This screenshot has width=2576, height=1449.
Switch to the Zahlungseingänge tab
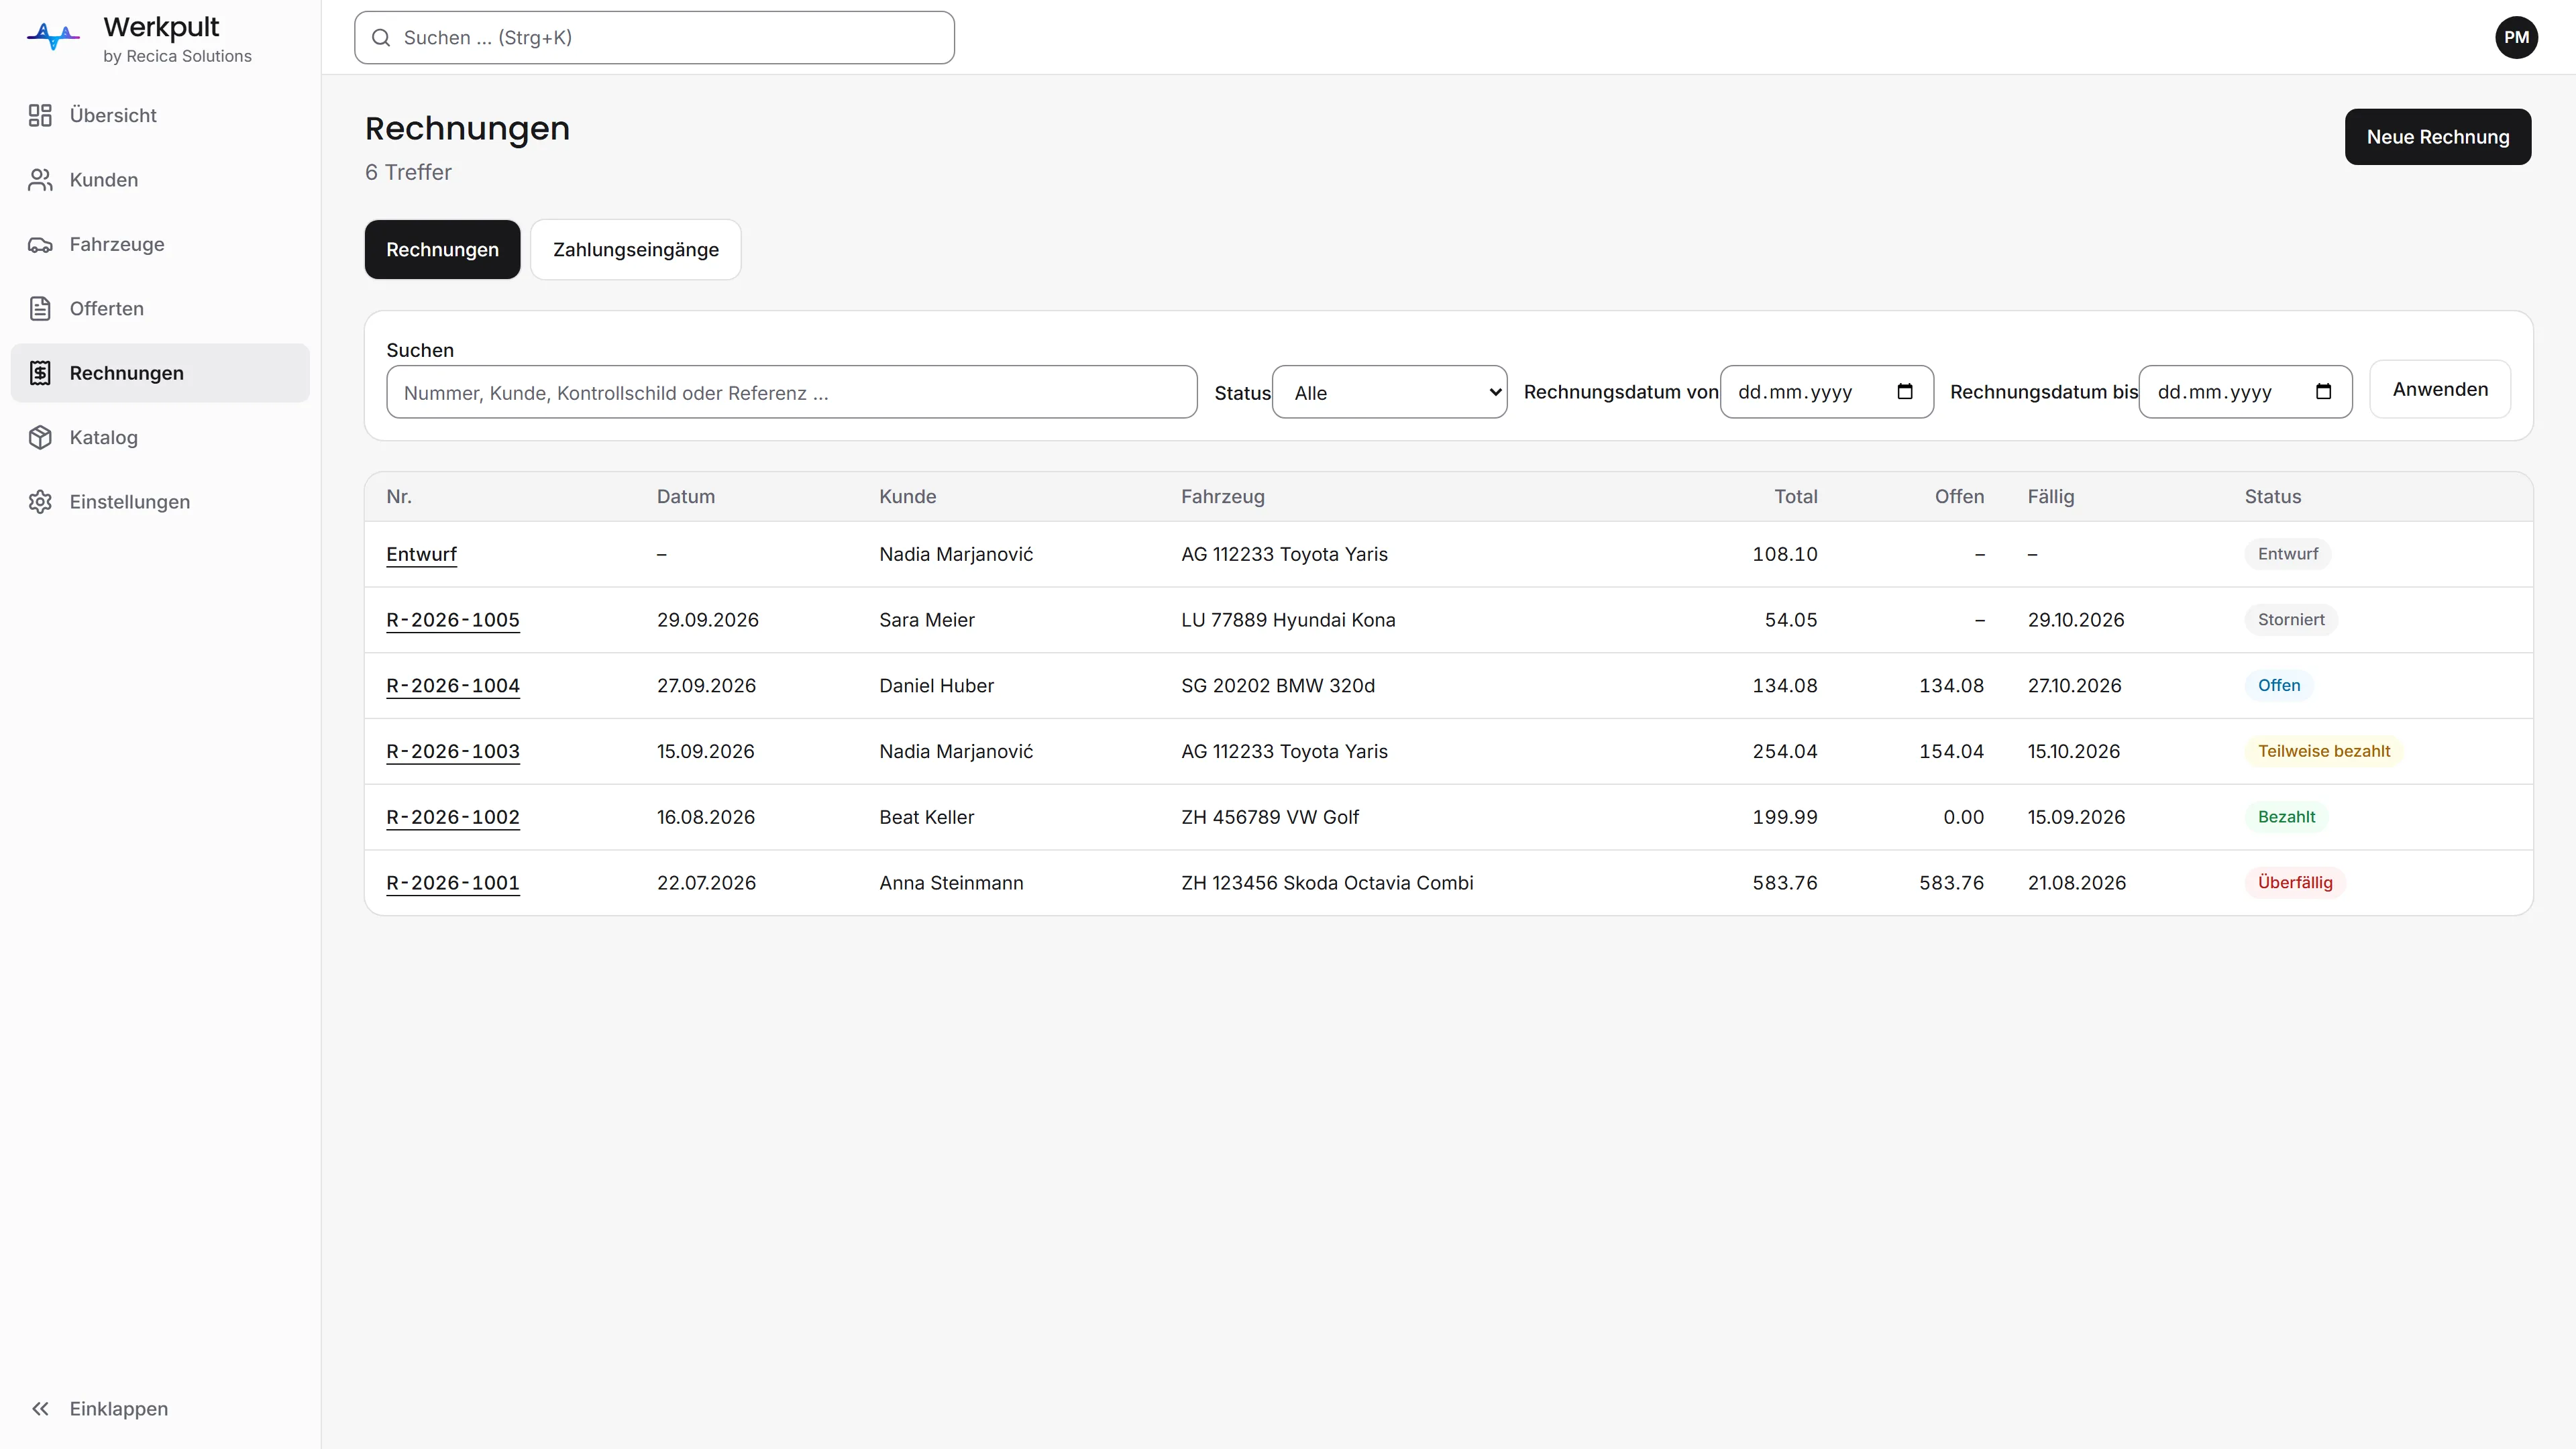[x=636, y=250]
